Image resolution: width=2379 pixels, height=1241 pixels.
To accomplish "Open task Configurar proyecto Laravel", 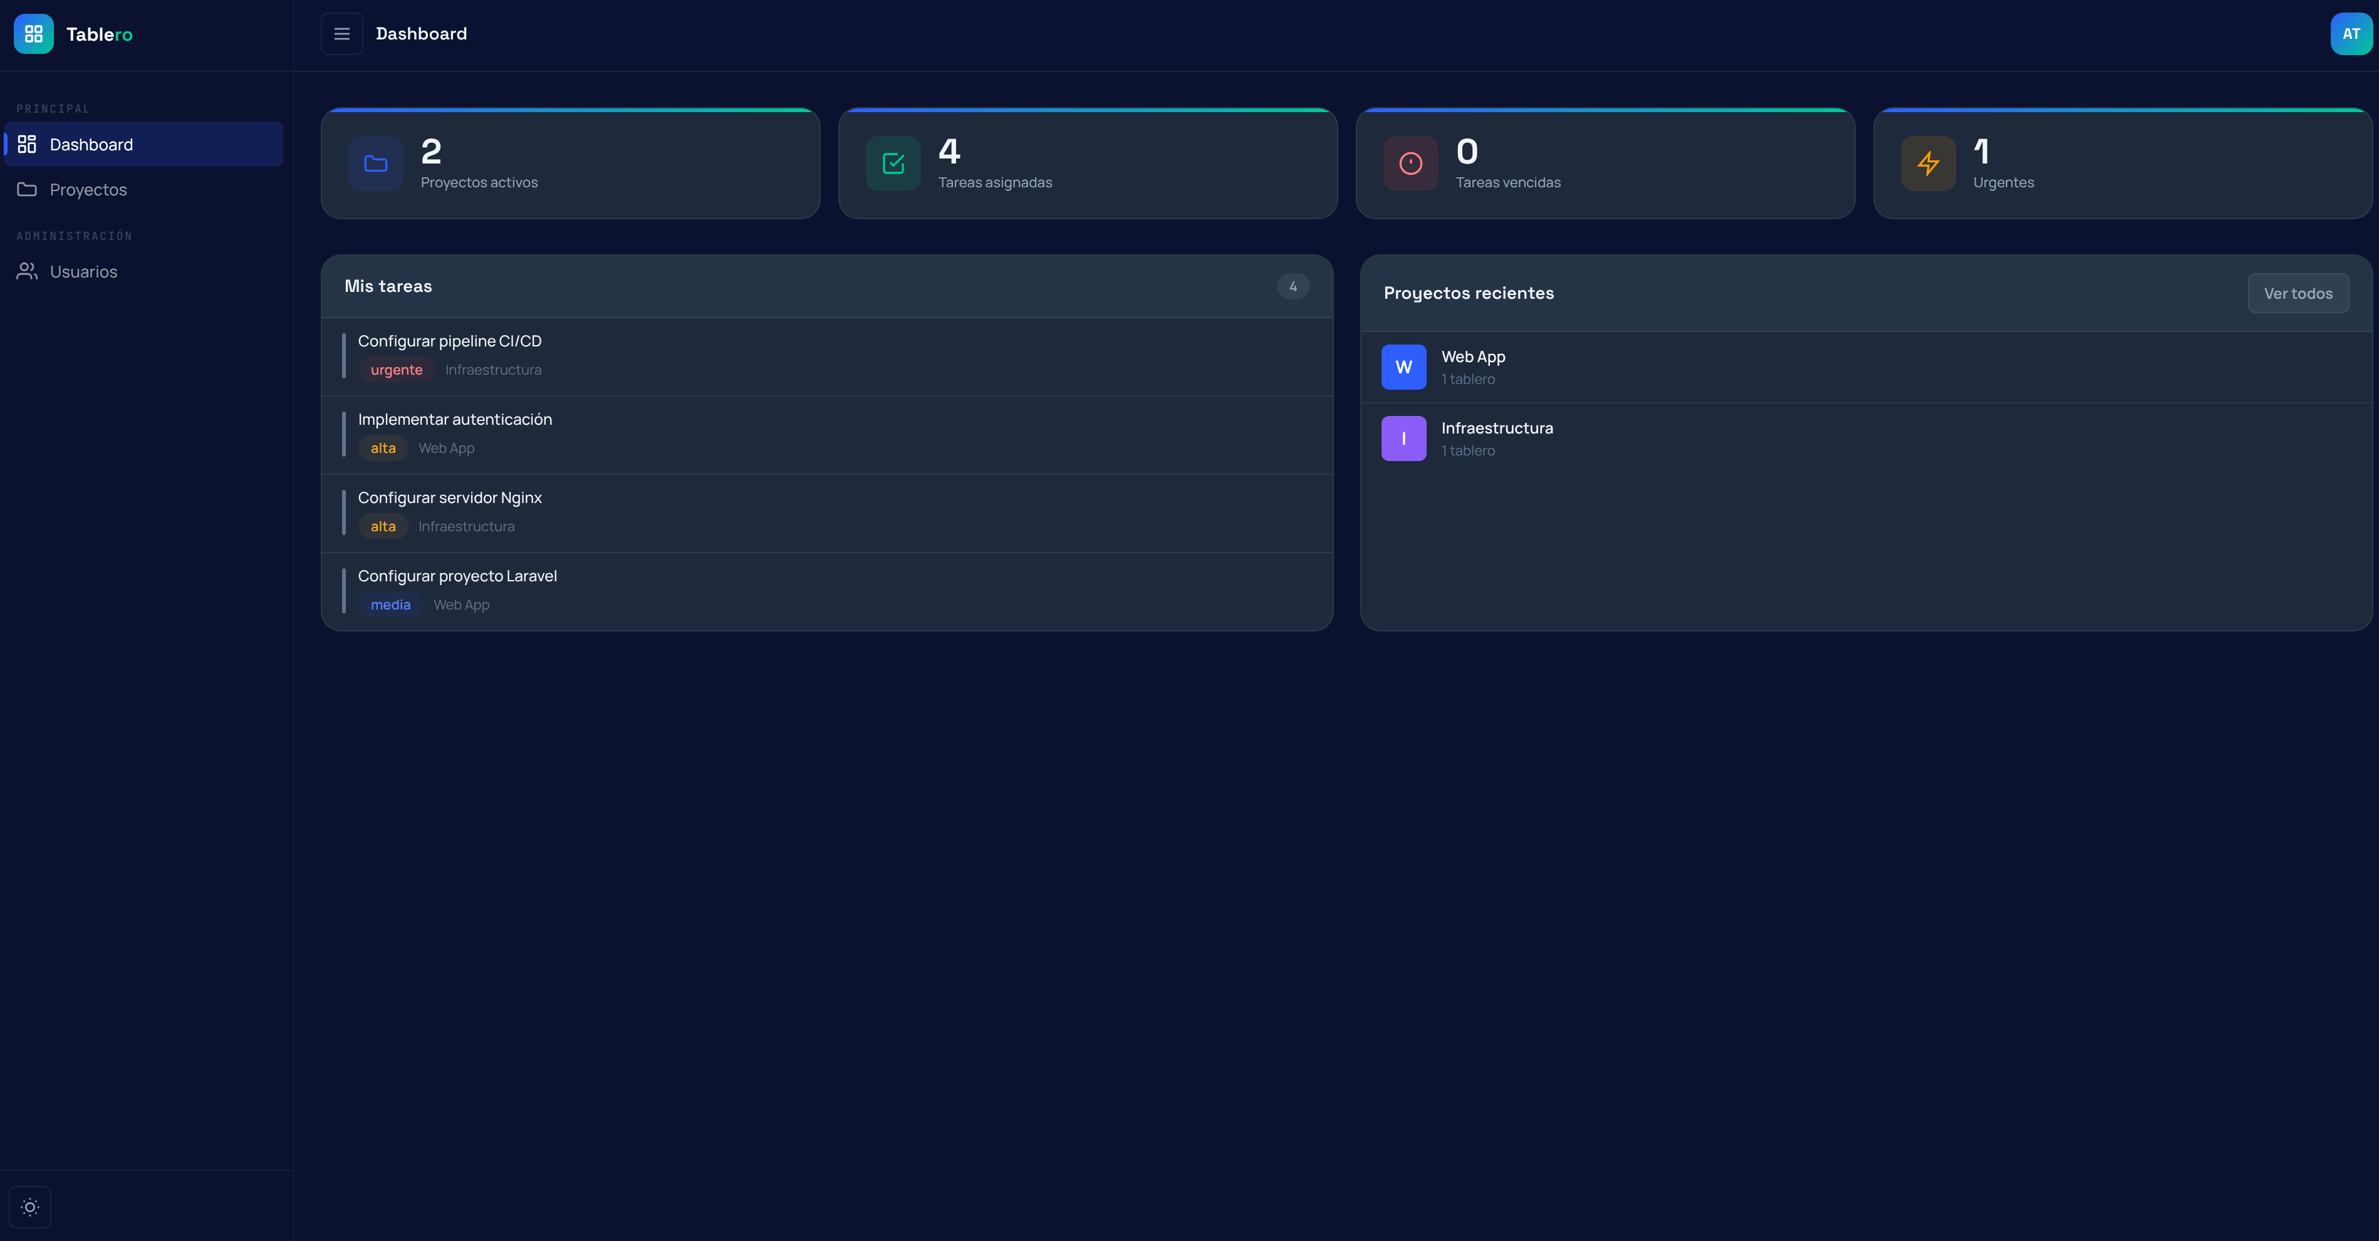I will [x=826, y=592].
